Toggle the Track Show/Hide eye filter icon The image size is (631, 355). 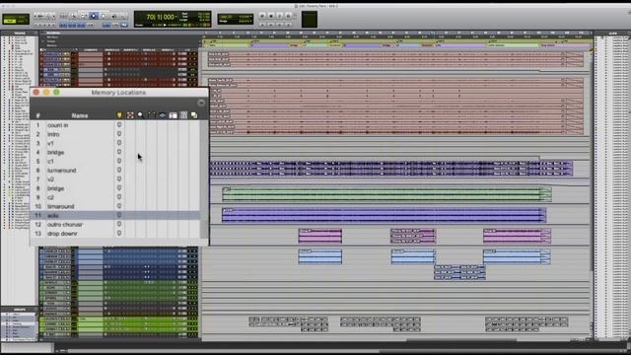pos(162,115)
